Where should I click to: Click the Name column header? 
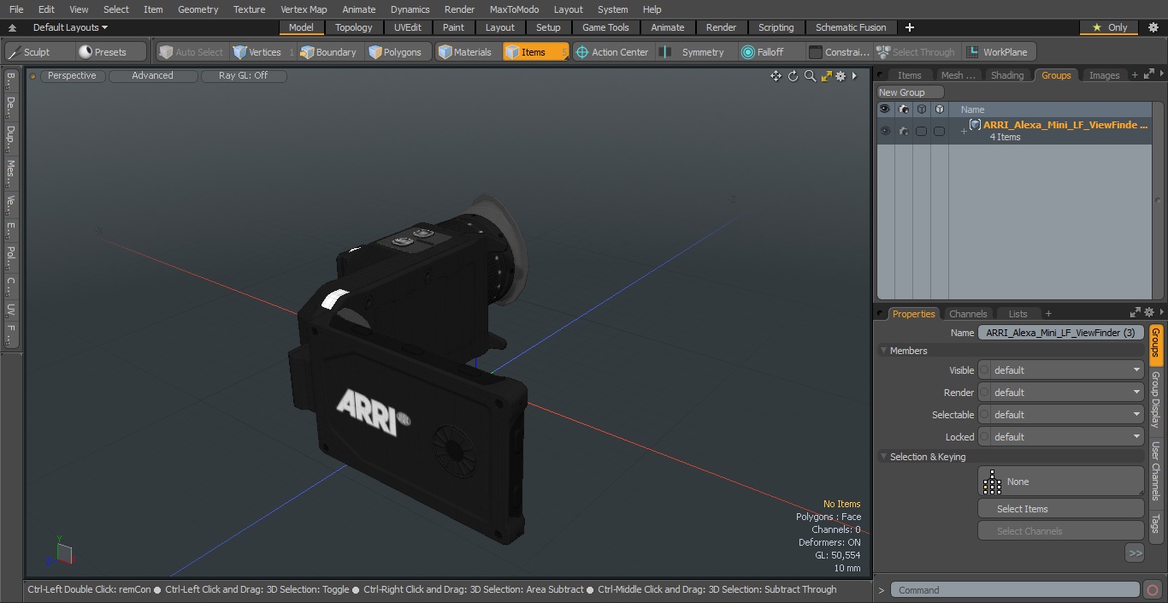click(972, 109)
